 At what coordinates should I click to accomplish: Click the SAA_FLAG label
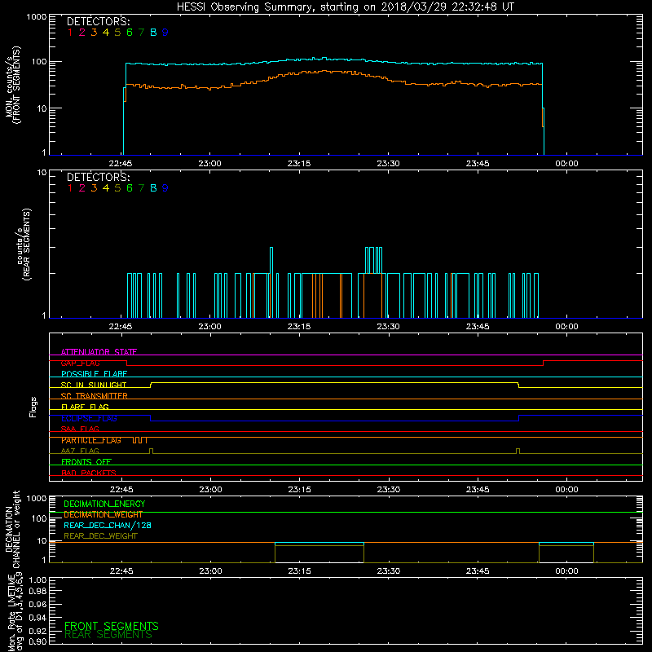pos(80,429)
